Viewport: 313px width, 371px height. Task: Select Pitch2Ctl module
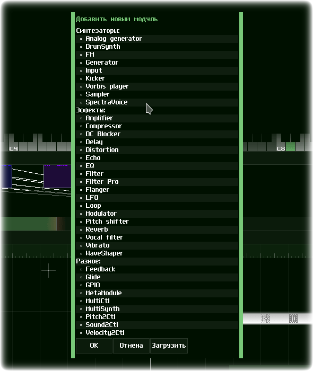(157, 317)
